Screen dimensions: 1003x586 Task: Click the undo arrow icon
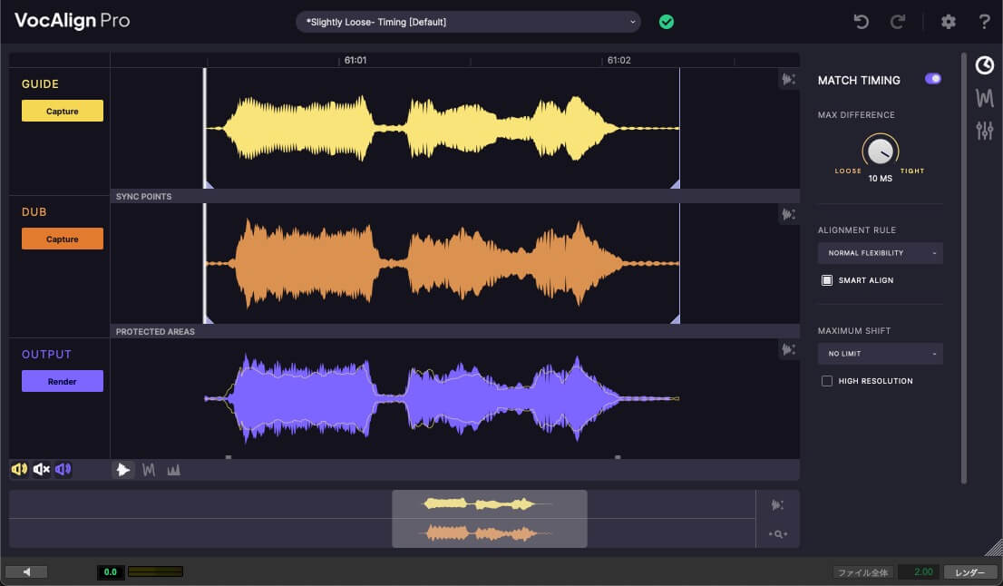coord(861,22)
